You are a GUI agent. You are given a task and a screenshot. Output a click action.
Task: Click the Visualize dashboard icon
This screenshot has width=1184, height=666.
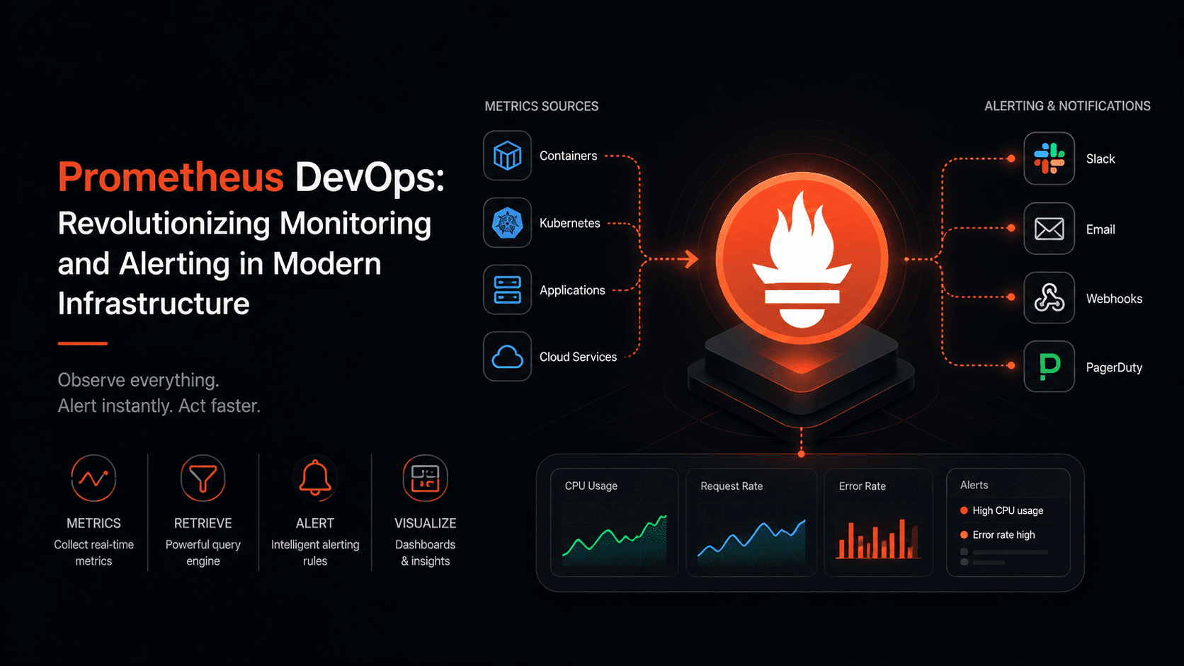[x=425, y=478]
